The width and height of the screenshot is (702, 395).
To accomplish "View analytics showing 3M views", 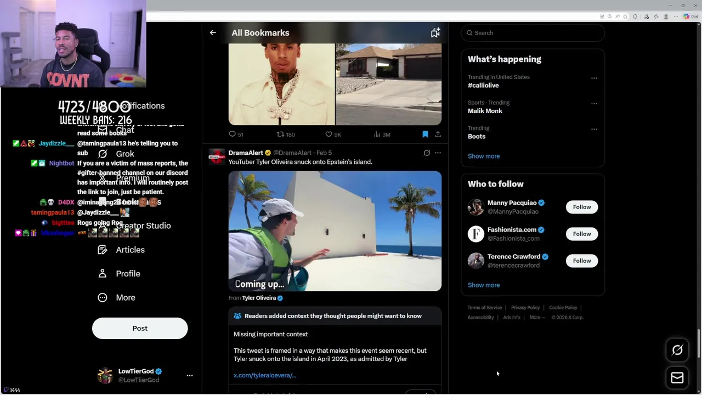I will tap(382, 134).
